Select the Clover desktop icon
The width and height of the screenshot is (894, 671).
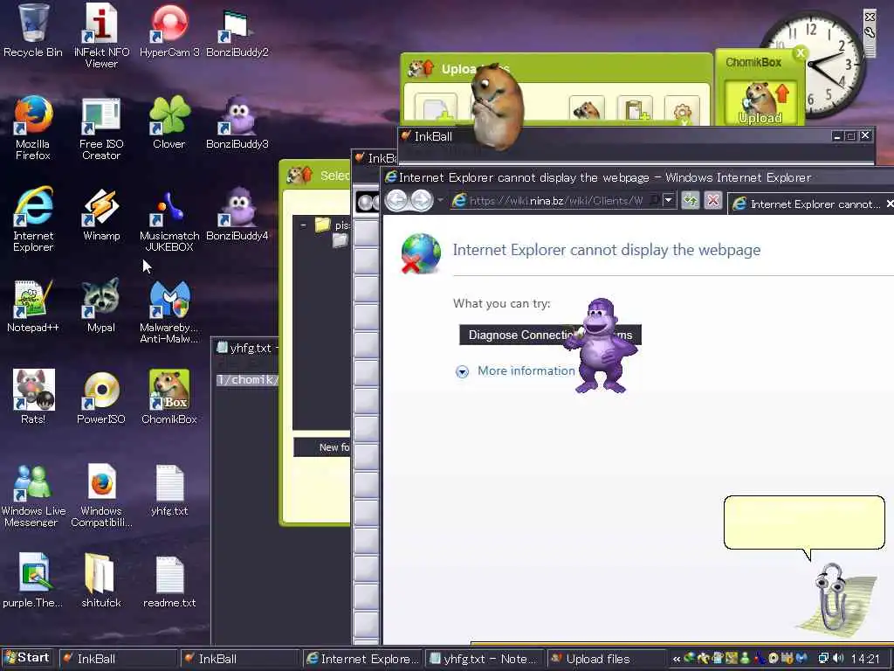pyautogui.click(x=169, y=122)
